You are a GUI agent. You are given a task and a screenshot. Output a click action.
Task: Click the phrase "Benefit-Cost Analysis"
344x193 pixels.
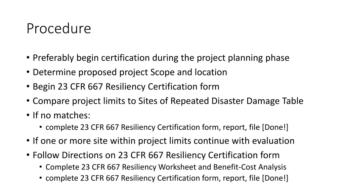point(250,167)
